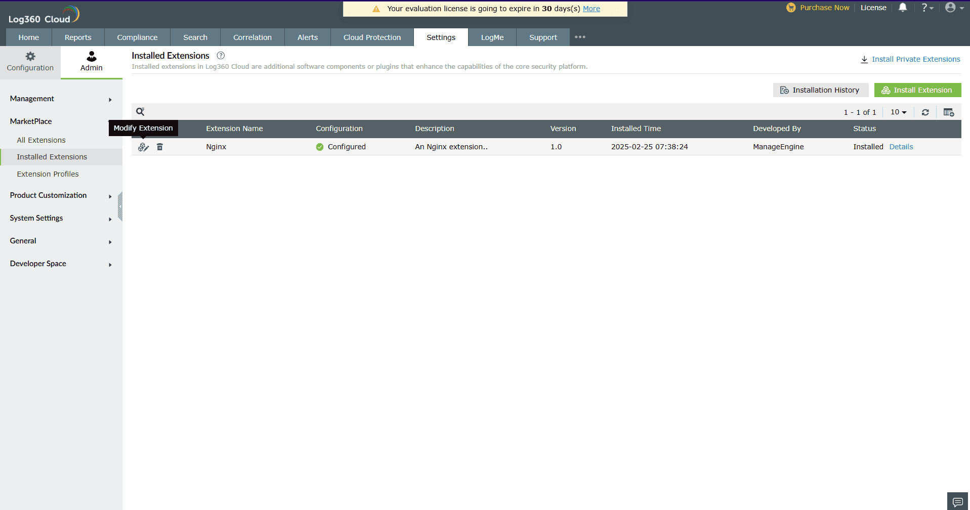Viewport: 970px width, 510px height.
Task: Open the user account menu
Action: point(954,8)
